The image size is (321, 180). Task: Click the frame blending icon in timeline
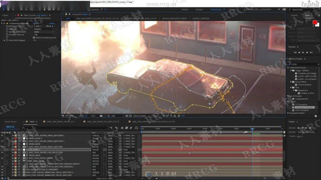click(x=127, y=128)
